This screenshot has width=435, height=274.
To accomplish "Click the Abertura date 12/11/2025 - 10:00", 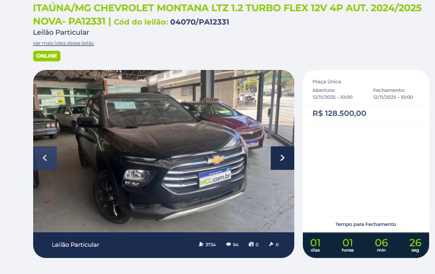I will coord(332,97).
